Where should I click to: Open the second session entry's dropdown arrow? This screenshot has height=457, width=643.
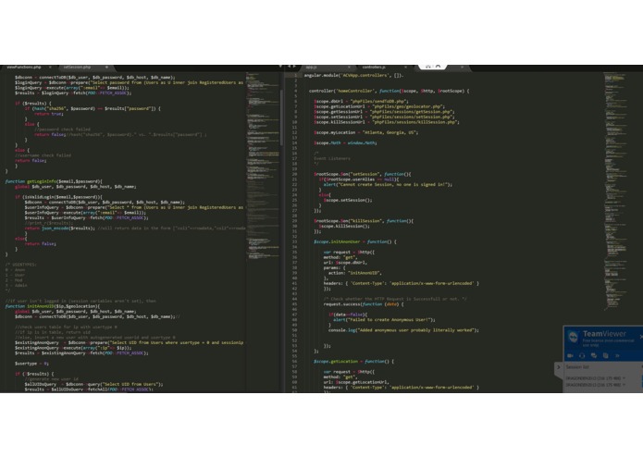click(624, 385)
